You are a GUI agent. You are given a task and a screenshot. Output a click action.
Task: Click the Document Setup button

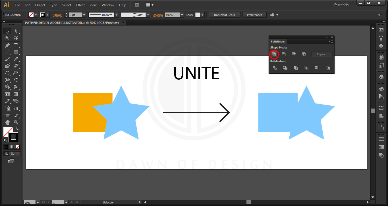click(x=224, y=15)
